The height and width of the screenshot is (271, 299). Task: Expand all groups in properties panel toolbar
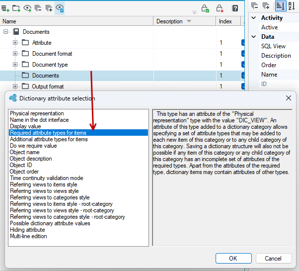point(266,6)
